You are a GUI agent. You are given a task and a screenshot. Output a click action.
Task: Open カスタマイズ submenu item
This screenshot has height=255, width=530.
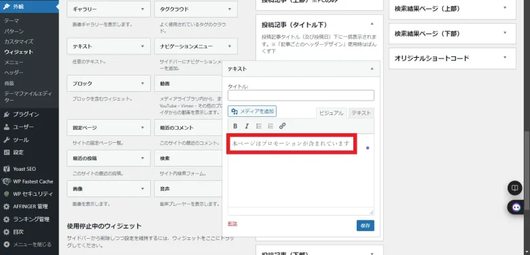(x=19, y=41)
